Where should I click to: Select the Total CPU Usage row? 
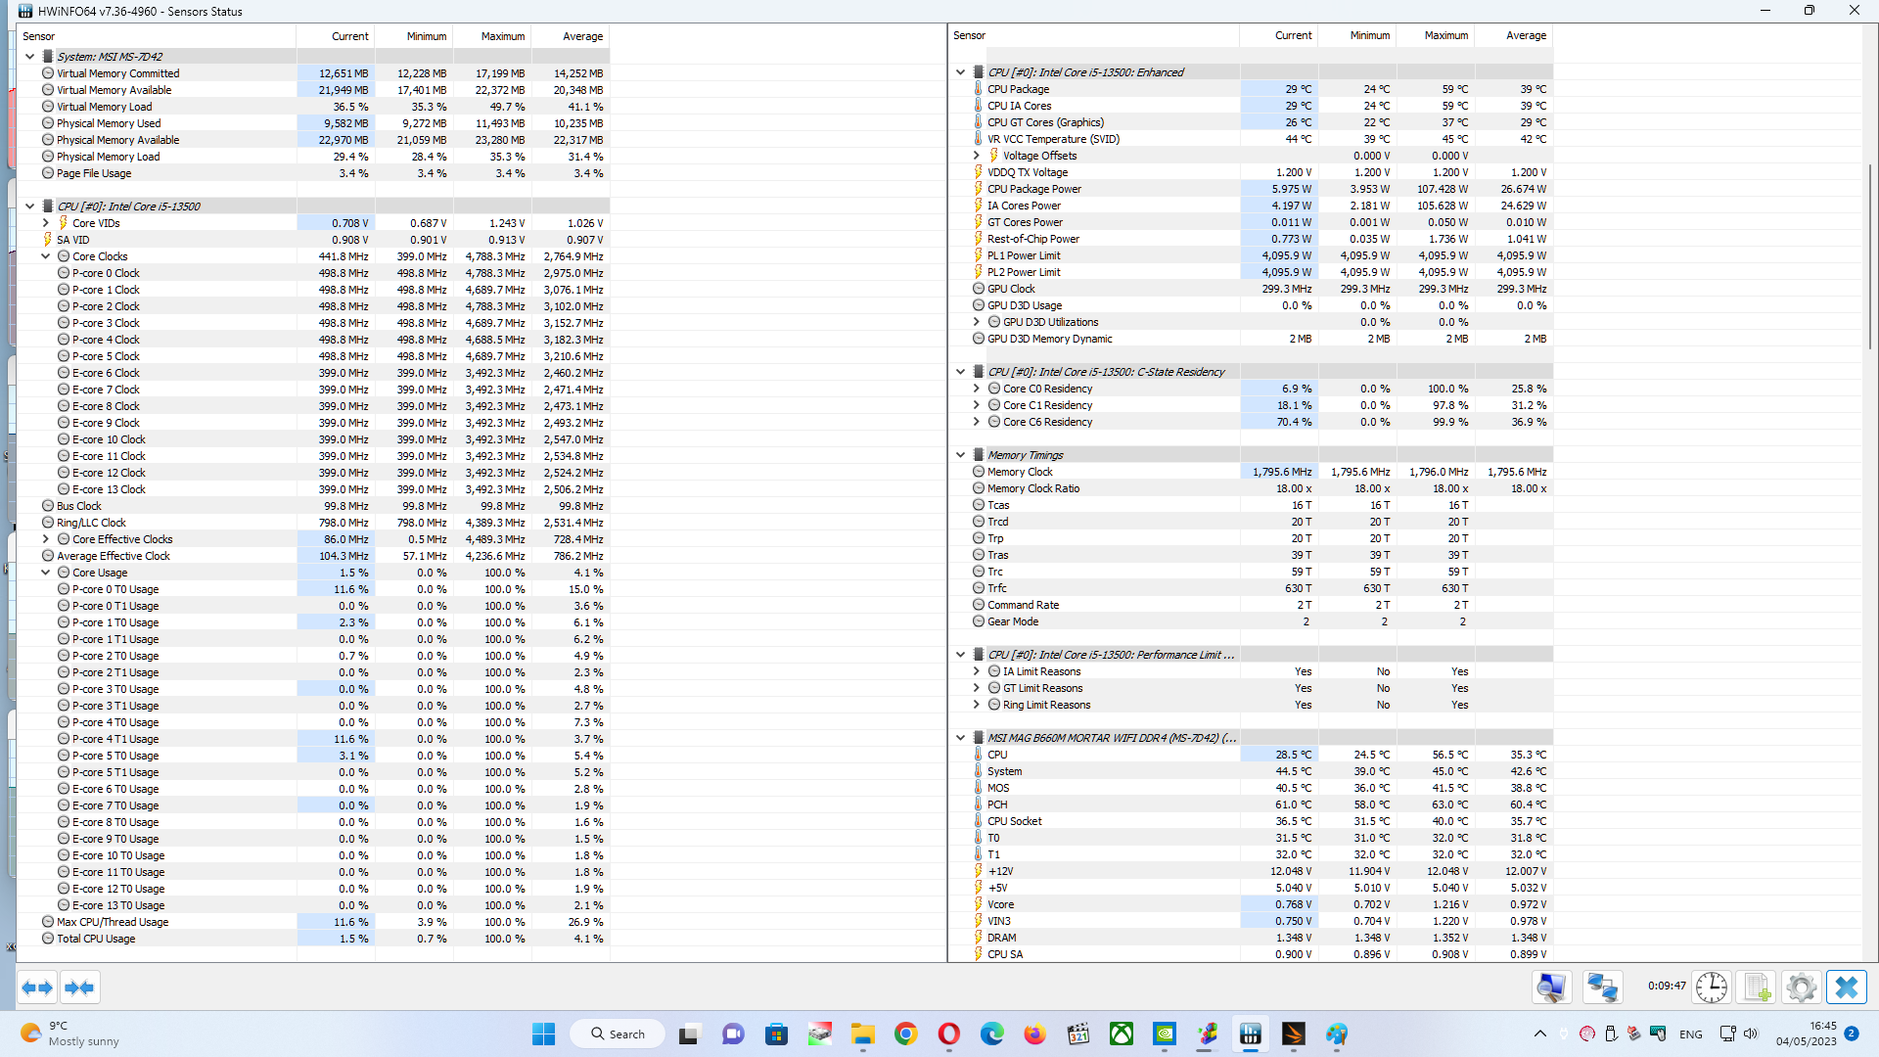tap(96, 939)
